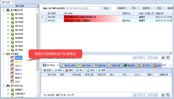Click the 客户类型 category icon
The image size is (174, 99).
coord(12,18)
